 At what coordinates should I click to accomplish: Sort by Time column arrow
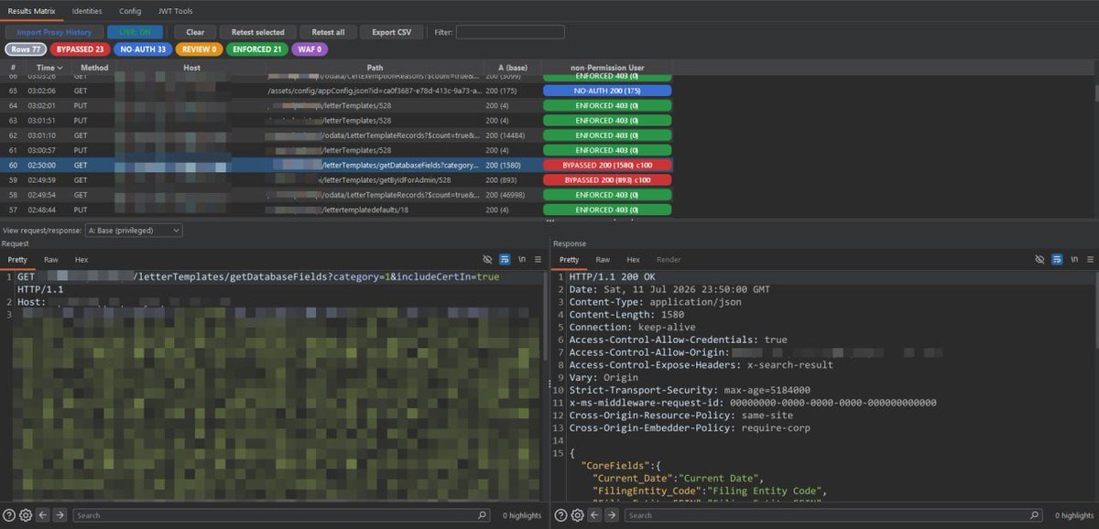coord(60,68)
